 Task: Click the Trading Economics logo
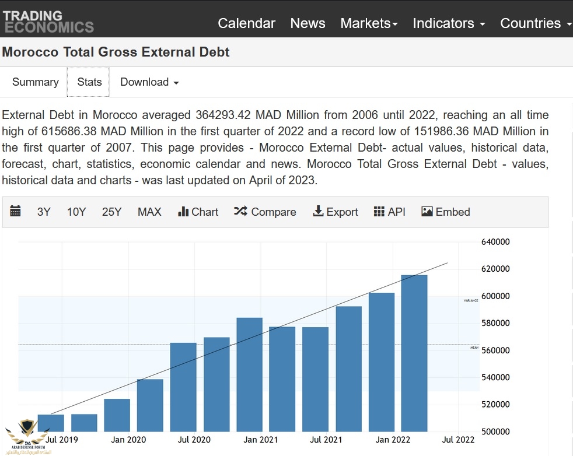[48, 20]
